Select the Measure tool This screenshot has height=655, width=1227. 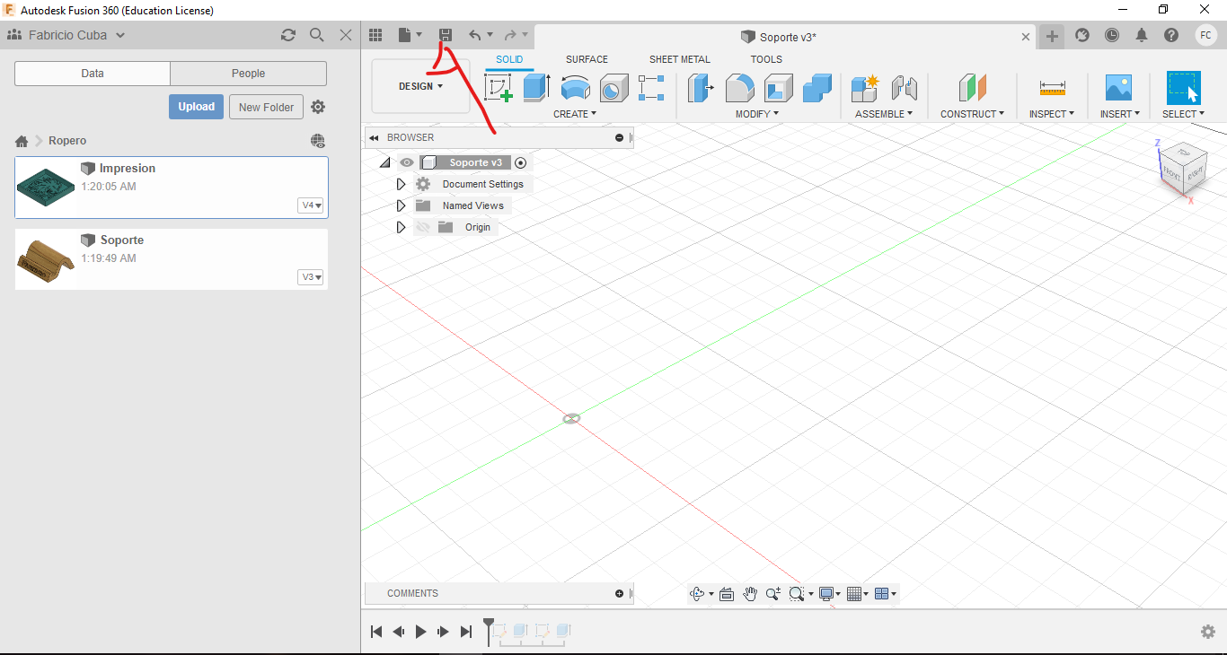(1052, 88)
